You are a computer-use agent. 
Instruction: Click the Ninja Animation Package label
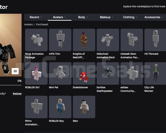click(34, 56)
